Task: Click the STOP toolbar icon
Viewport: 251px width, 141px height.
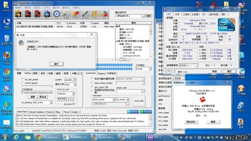Action: coord(104,14)
